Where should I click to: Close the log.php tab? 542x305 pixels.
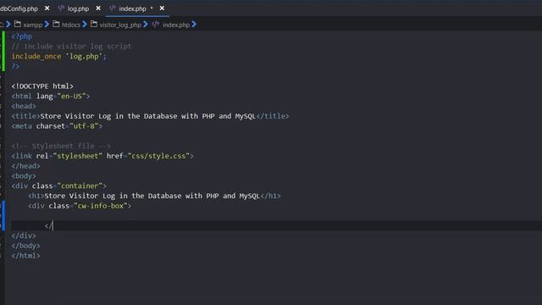(x=98, y=8)
